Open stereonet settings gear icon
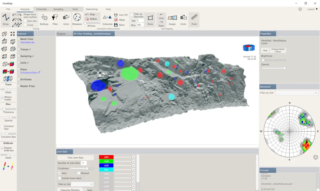320x191 pixels. [316, 157]
